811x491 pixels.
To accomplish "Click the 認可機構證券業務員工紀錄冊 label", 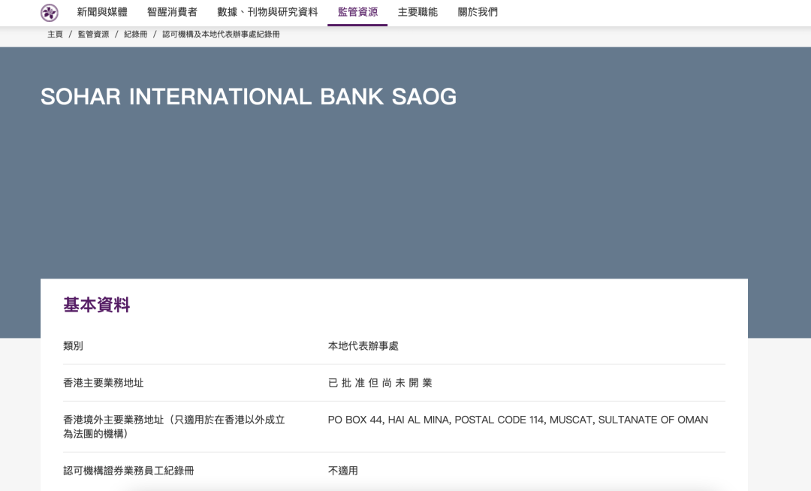I will pyautogui.click(x=128, y=471).
